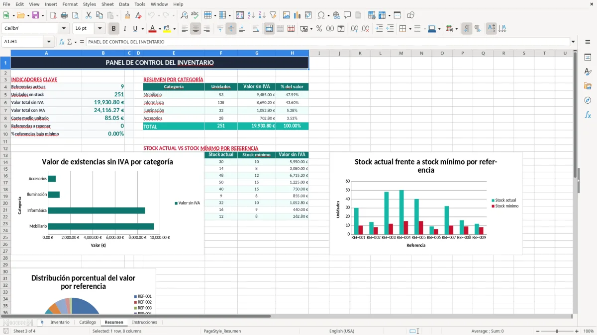Select the Clone Formatting paintbrush

[127, 15]
